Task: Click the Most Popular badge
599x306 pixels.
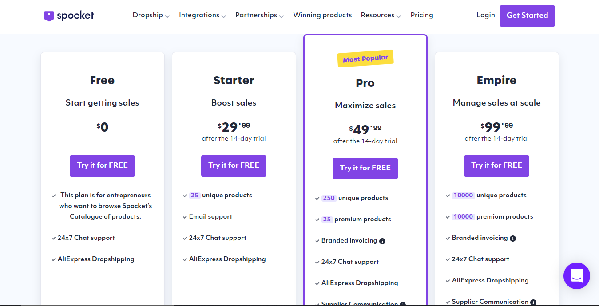Action: (x=365, y=59)
